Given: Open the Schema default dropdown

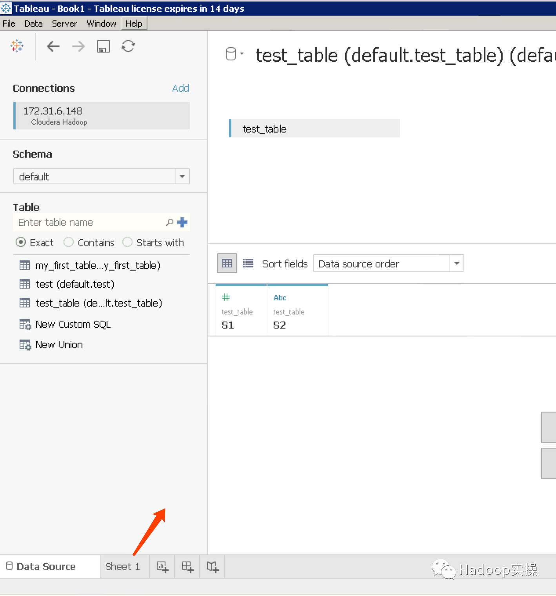Looking at the screenshot, I should click(102, 176).
